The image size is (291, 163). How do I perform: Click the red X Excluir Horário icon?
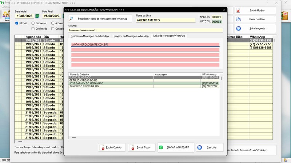coord(239,11)
